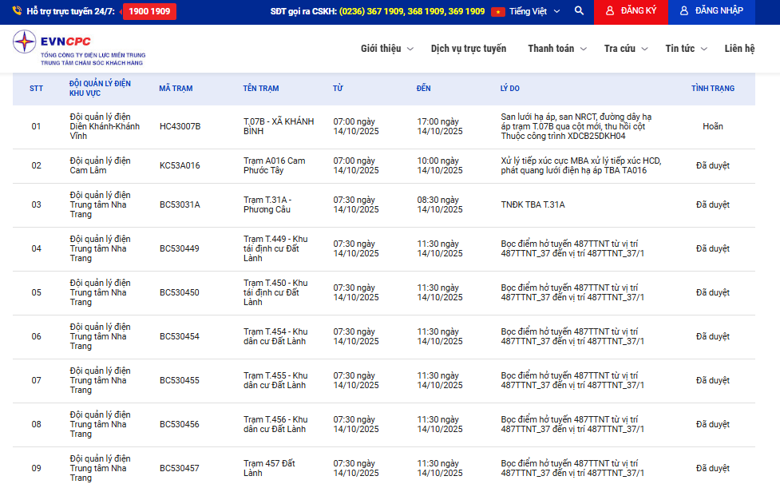Open the Thanh toán dropdown menu

click(x=556, y=49)
